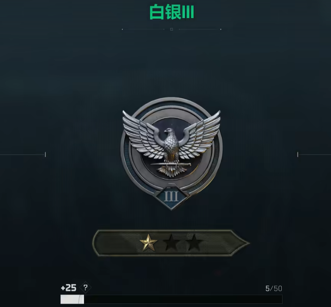Click the eagle's left wing
Image resolution: width=331 pixels, height=307 pixels.
coord(142,135)
